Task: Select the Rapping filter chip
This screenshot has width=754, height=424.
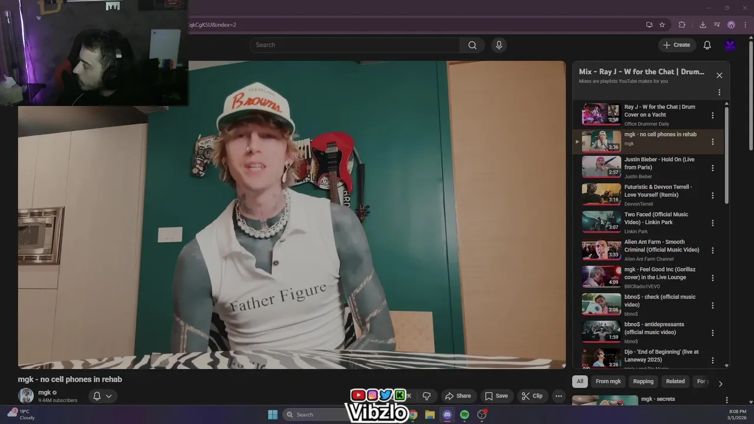Action: (643, 382)
